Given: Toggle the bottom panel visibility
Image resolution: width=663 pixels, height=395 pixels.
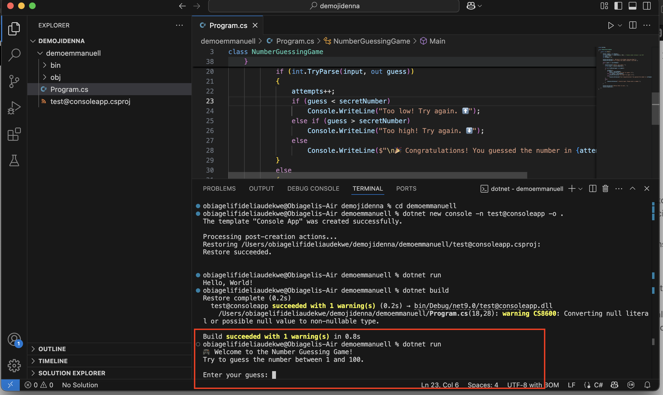Looking at the screenshot, I should pos(633,6).
